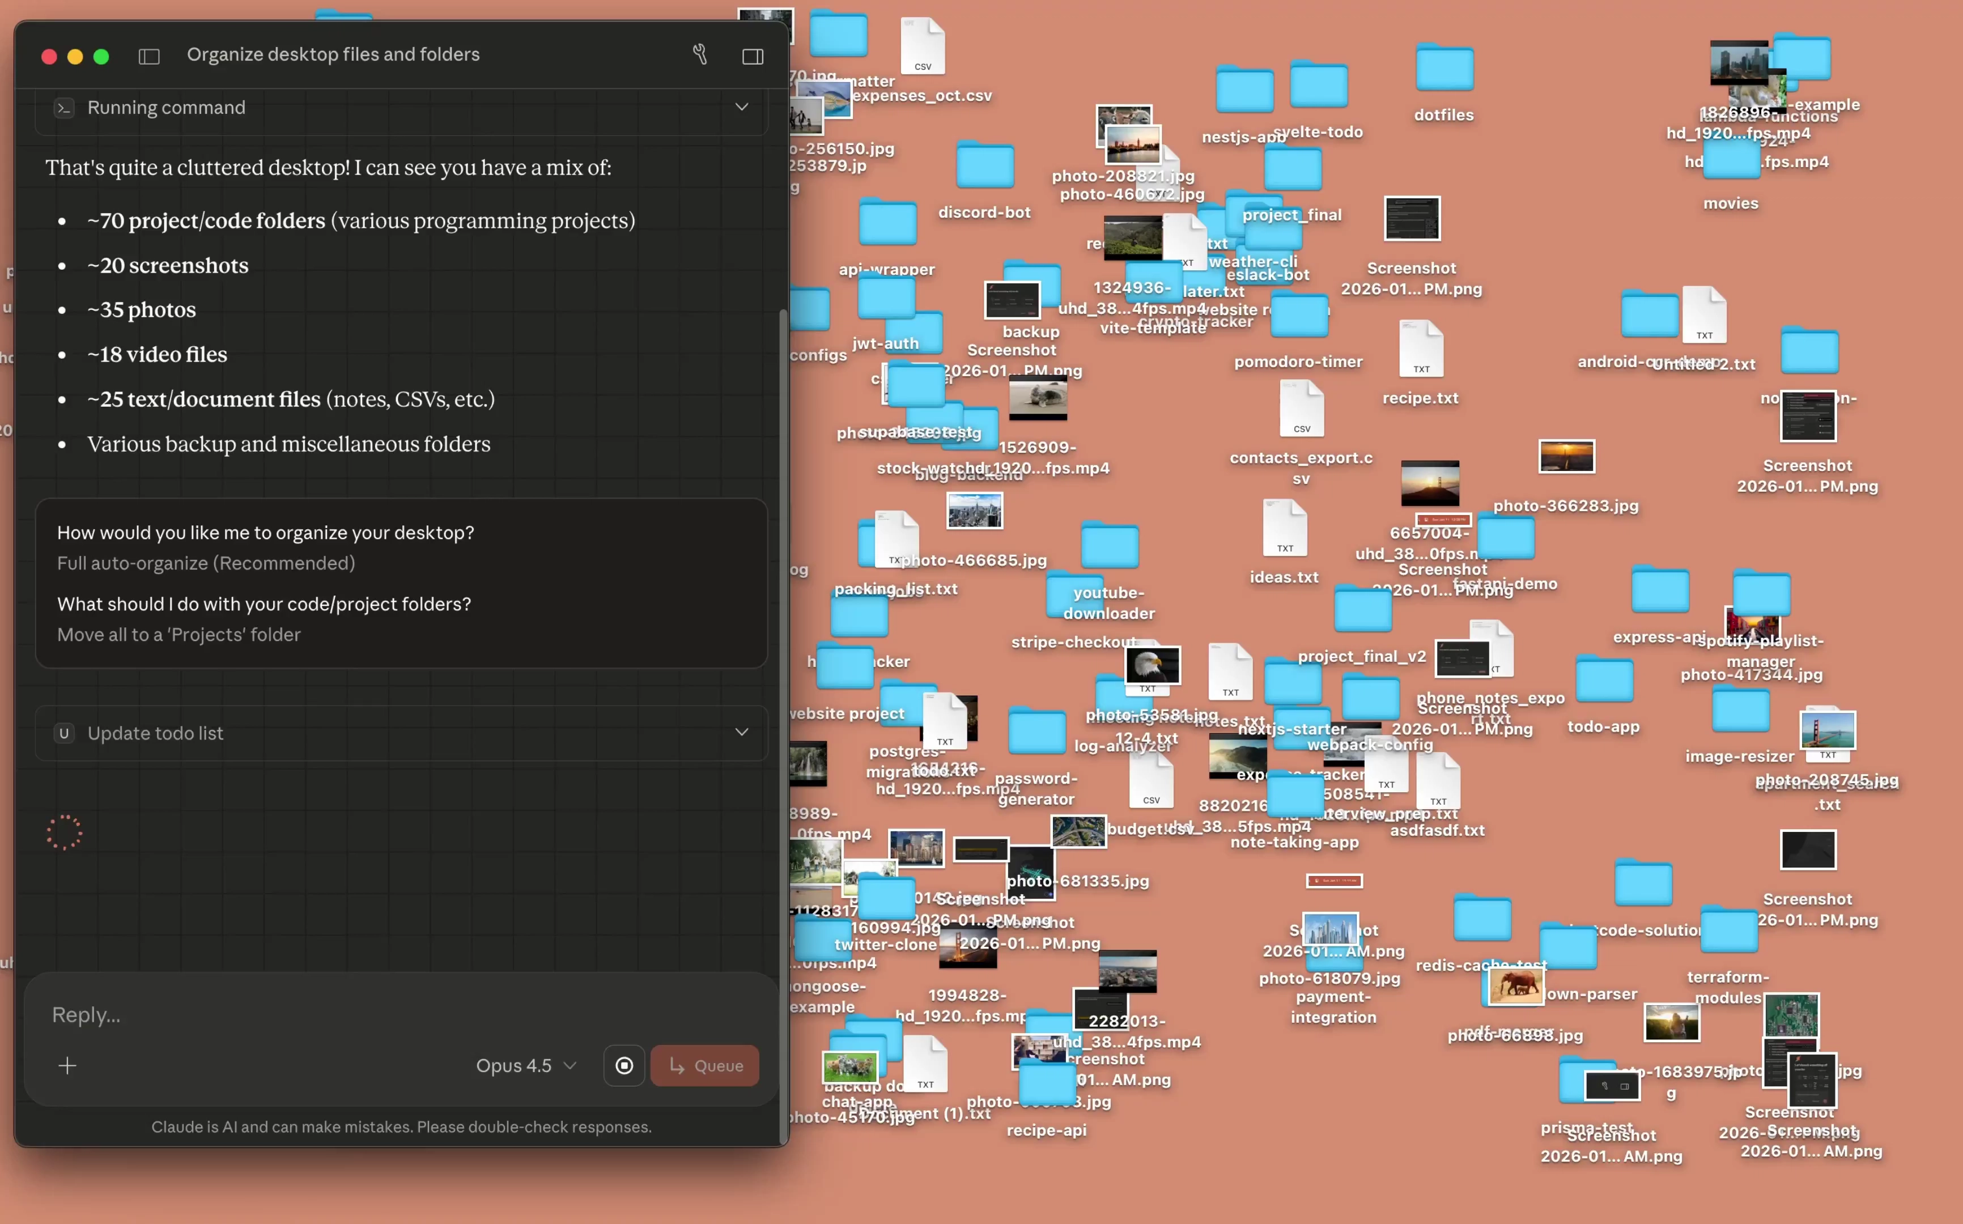The width and height of the screenshot is (1963, 1224).
Task: Click the tools icon in the header
Action: point(700,54)
